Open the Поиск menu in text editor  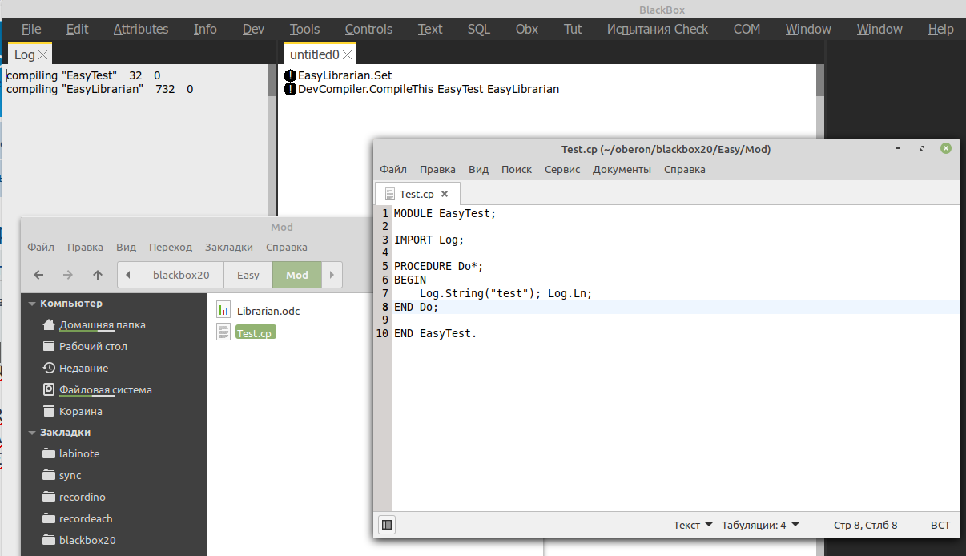tap(517, 169)
